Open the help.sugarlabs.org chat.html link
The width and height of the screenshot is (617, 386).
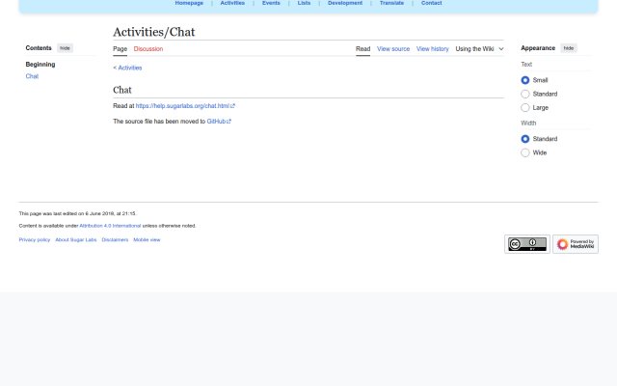185,106
